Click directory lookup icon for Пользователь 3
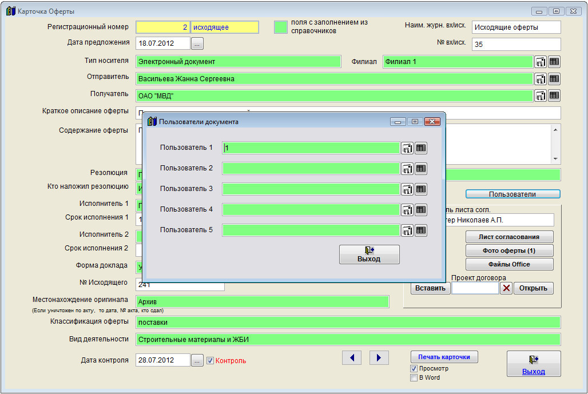The height and width of the screenshot is (394, 588). (407, 189)
